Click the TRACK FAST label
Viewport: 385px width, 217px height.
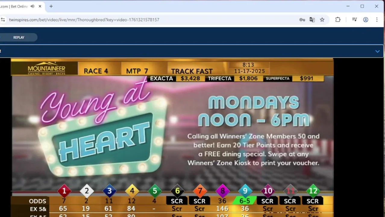[x=192, y=71]
